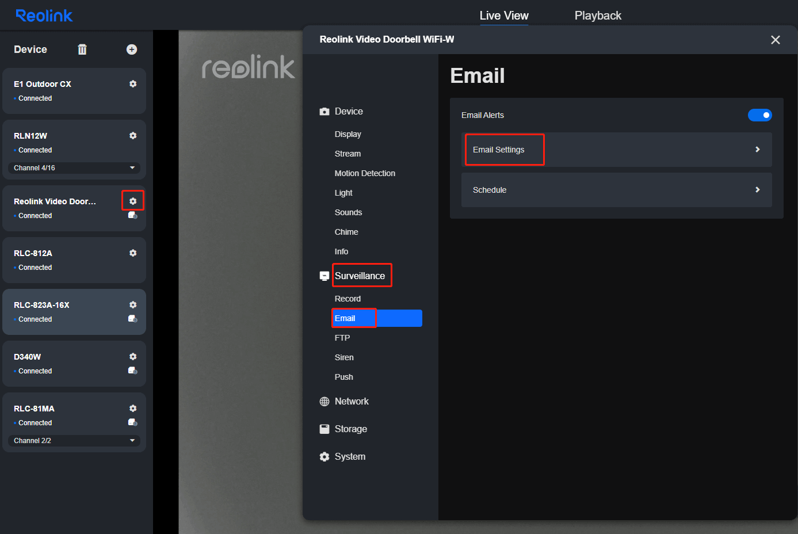Expand the Storage section label

(x=351, y=429)
